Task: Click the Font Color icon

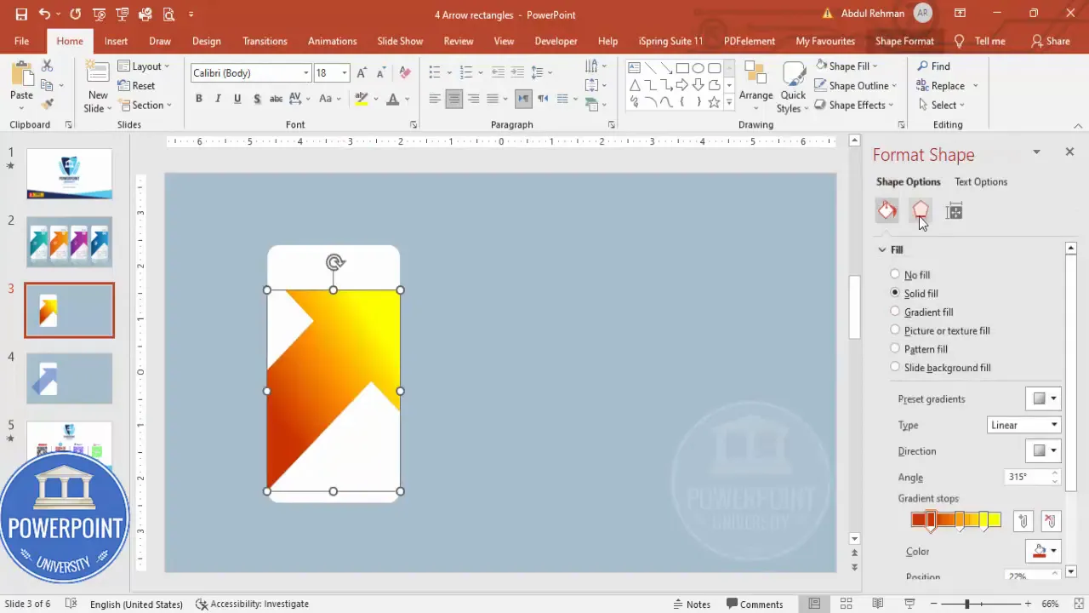Action: (x=392, y=99)
